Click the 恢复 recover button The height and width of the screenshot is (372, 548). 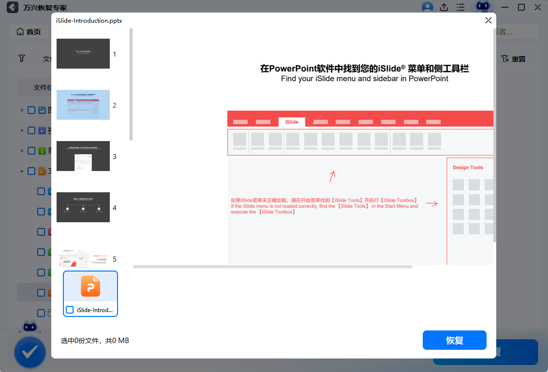pos(454,340)
